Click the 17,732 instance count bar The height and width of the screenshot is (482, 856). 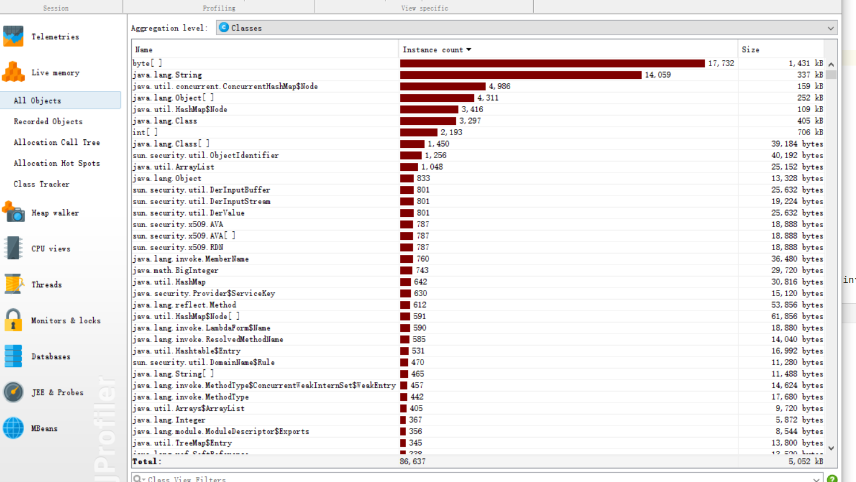[552, 63]
